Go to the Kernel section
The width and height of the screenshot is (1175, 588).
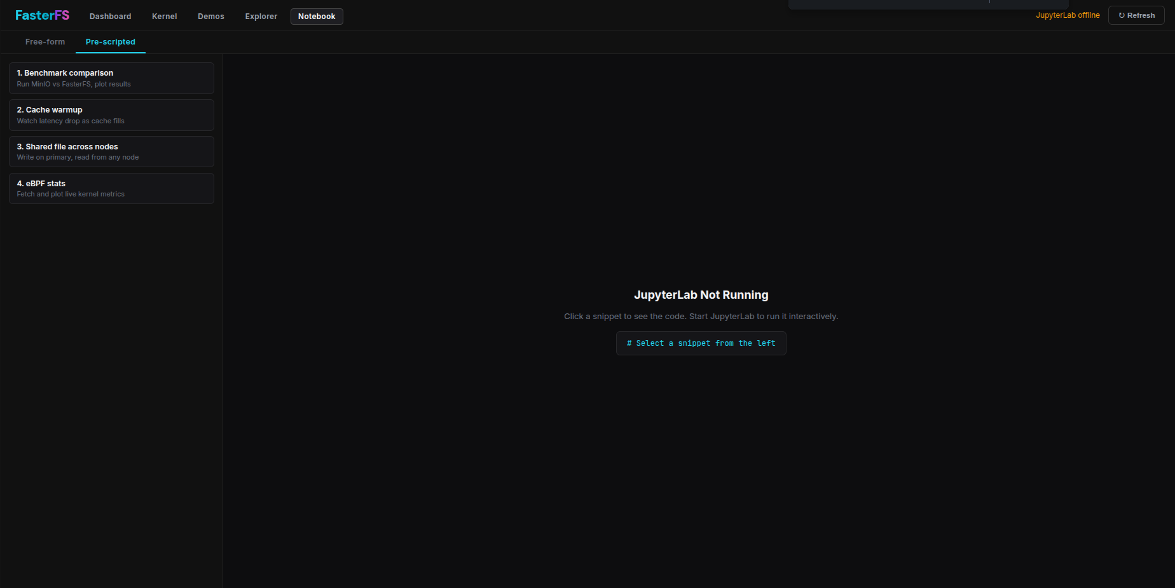[164, 17]
